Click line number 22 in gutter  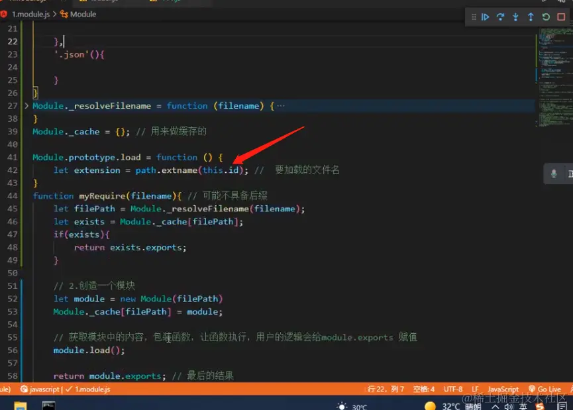pyautogui.click(x=13, y=41)
